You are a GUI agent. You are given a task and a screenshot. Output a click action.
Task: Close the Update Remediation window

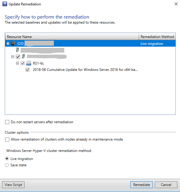(x=176, y=4)
